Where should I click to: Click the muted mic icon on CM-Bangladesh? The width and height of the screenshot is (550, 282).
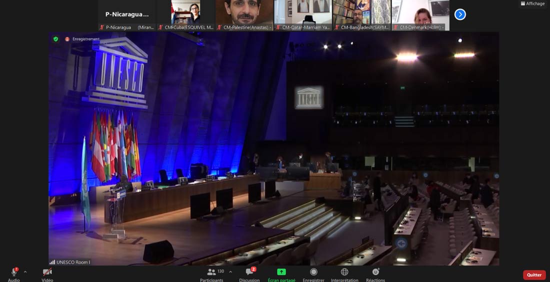point(337,27)
